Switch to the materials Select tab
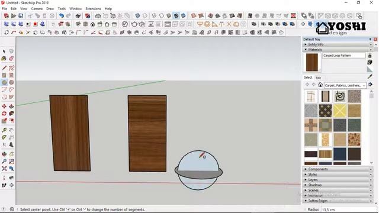This screenshot has height=213, width=379. click(308, 78)
